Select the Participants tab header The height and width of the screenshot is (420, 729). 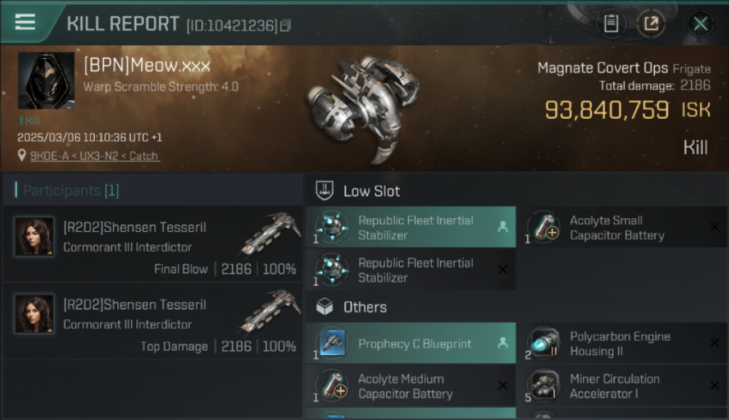71,190
